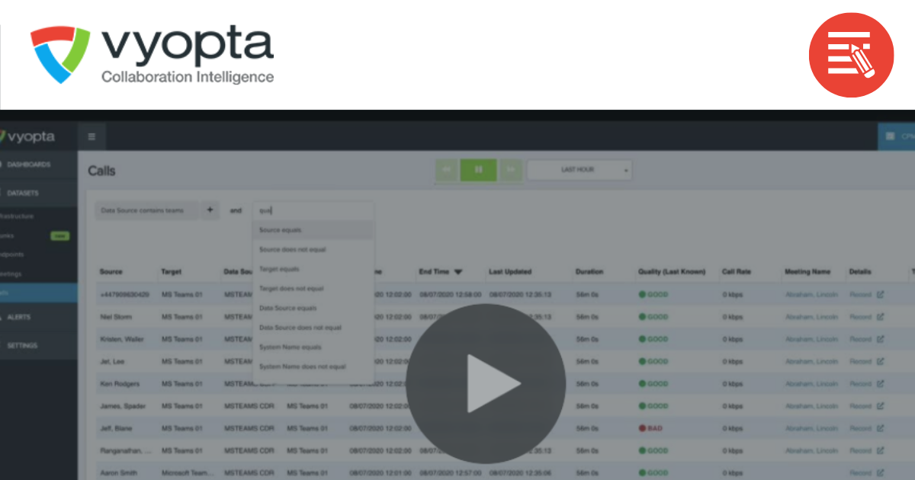Pause live updates with the green pause button
The width and height of the screenshot is (915, 480).
pyautogui.click(x=478, y=170)
